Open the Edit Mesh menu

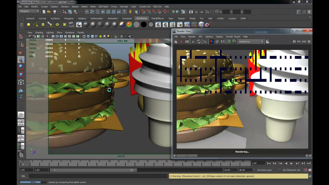103,6
